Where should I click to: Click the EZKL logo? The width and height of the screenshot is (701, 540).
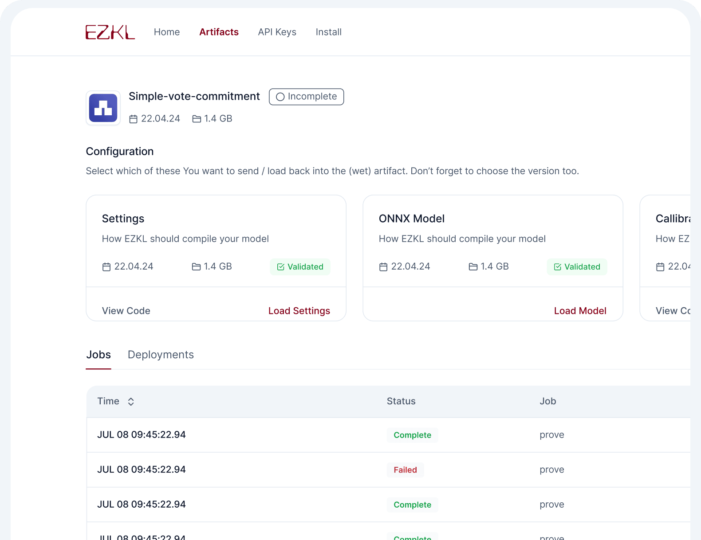pos(110,32)
